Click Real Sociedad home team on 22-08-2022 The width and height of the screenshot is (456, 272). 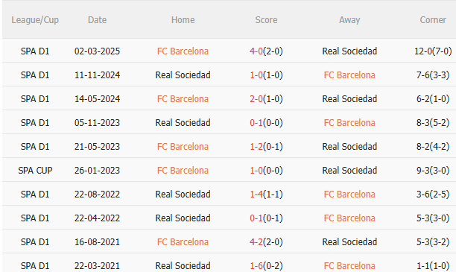click(x=183, y=194)
